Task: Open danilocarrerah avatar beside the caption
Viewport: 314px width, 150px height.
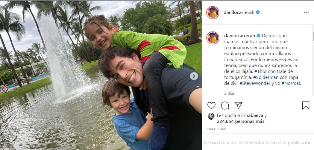Action: pos(213,38)
